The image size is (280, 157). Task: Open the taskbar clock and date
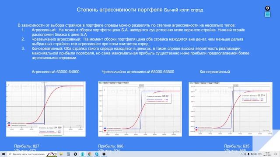[x=267, y=154]
